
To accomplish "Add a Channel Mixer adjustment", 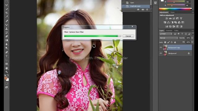I will coord(179,23).
